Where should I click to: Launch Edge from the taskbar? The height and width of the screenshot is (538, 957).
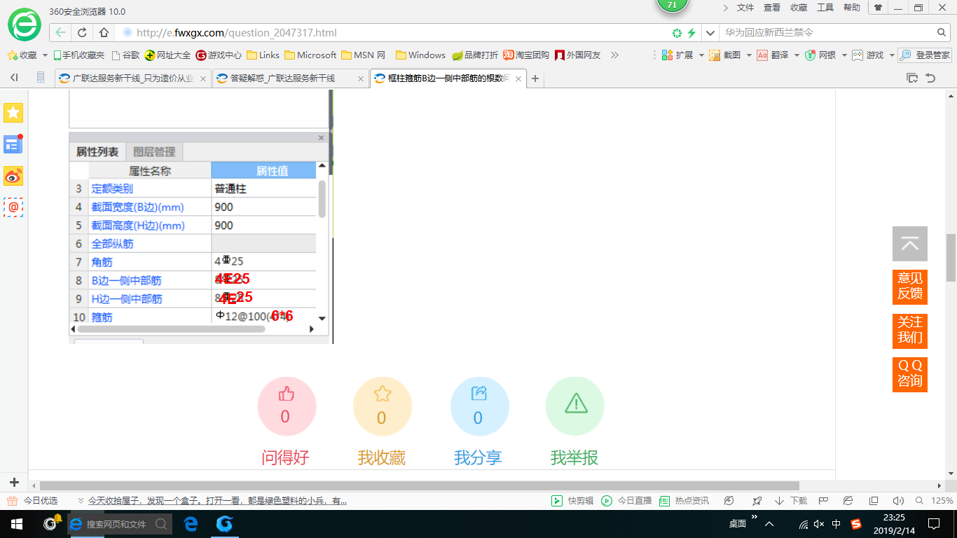(190, 523)
